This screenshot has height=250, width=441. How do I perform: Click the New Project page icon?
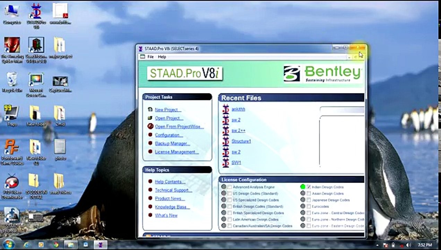pyautogui.click(x=150, y=109)
